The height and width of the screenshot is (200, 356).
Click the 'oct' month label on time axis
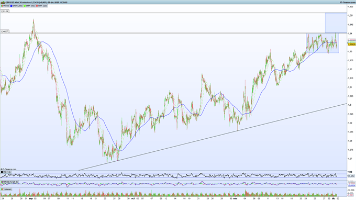pos(133,198)
